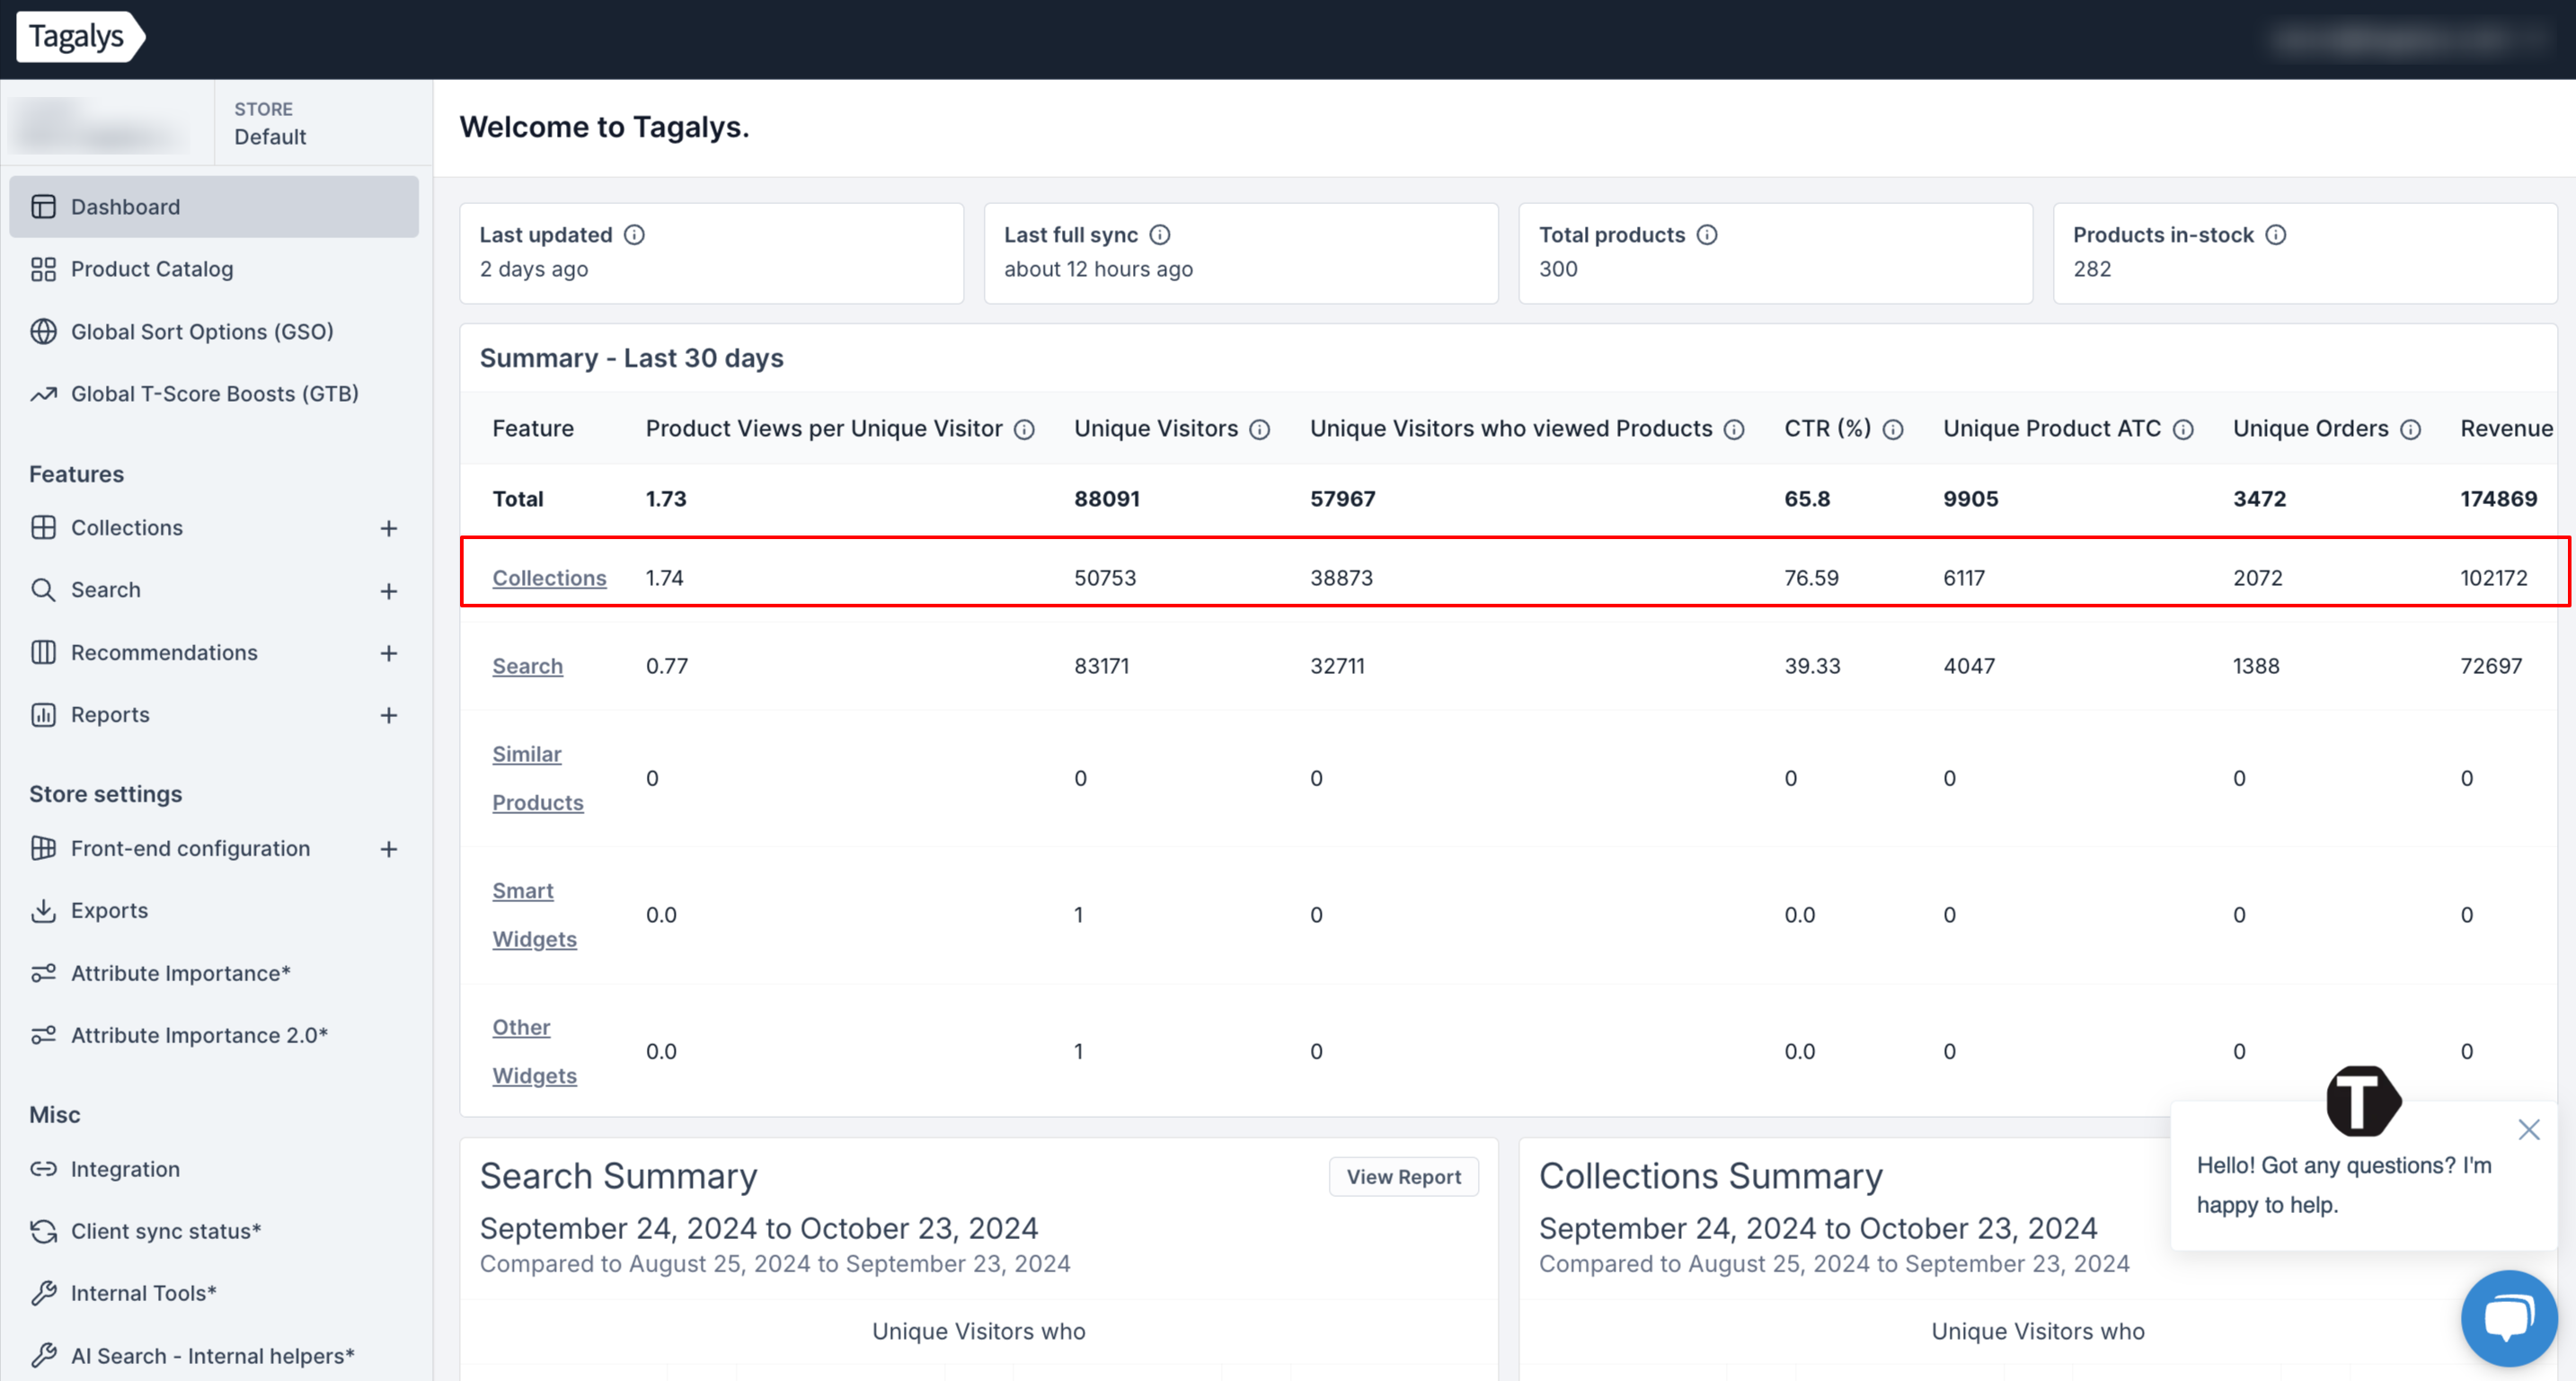Click the Internal Tools wrench icon
Viewport: 2576px width, 1381px height.
(43, 1294)
